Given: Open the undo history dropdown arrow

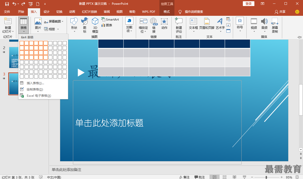Looking at the screenshot, I should coord(18,4).
